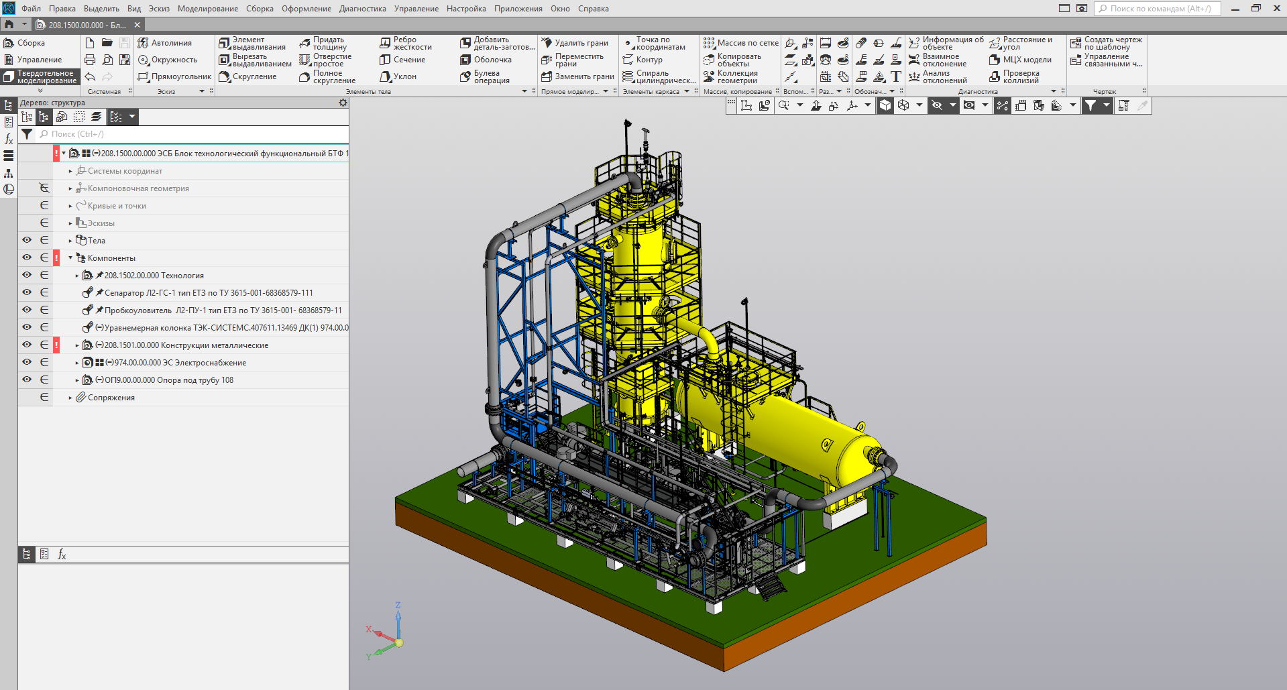
Task: Select the Ребро жесткости tool
Action: click(x=406, y=44)
